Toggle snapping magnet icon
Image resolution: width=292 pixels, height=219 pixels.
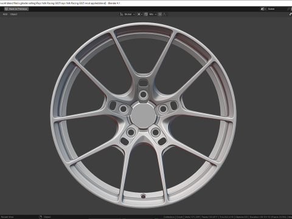tap(146, 14)
